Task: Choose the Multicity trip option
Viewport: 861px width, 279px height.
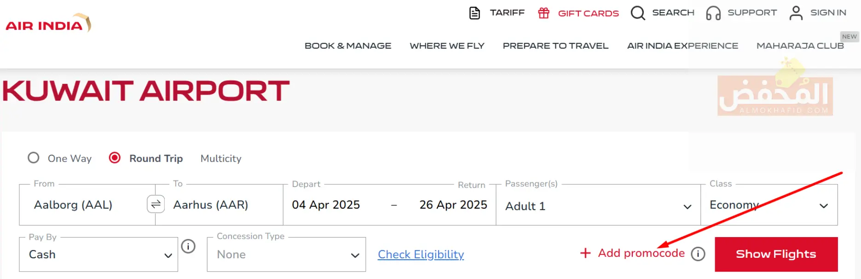Action: click(x=221, y=158)
